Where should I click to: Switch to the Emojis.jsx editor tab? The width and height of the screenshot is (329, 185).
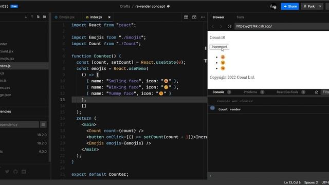pyautogui.click(x=65, y=17)
